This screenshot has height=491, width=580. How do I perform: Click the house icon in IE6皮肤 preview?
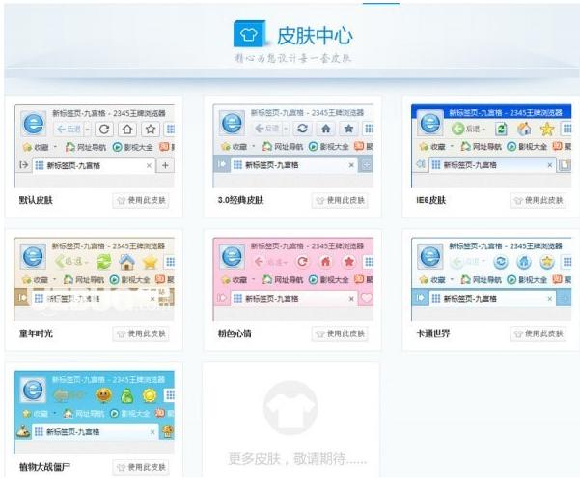524,129
